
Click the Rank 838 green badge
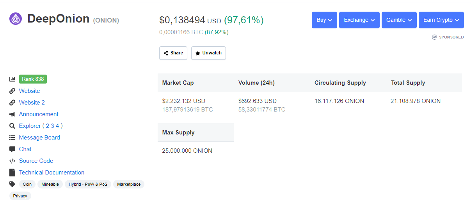pyautogui.click(x=33, y=79)
